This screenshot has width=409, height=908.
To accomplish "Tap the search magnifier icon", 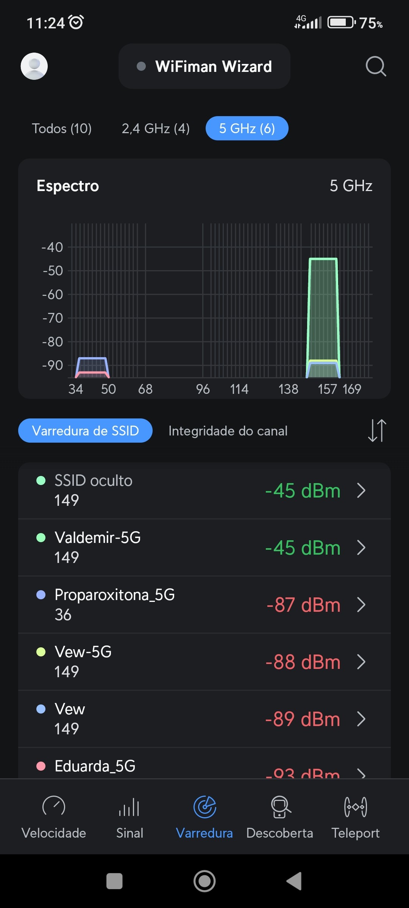I will tap(376, 66).
